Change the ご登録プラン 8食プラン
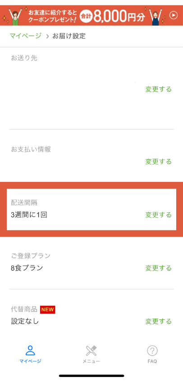The image size is (183, 381). (x=158, y=268)
